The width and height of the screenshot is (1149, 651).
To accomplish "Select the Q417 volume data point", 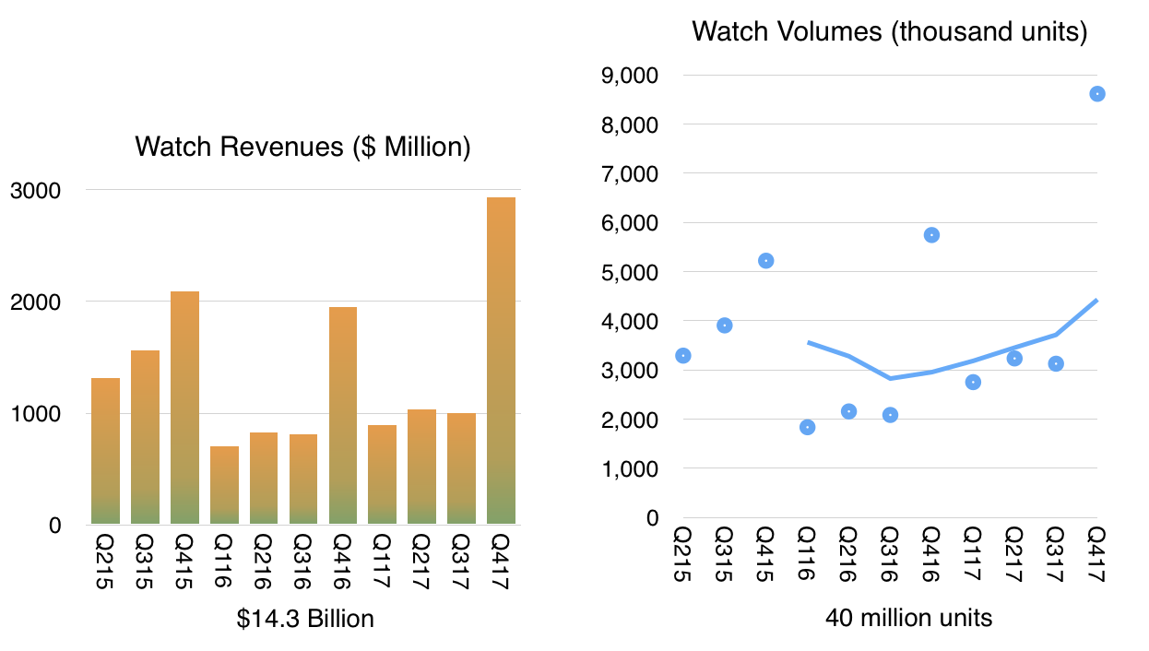I will coord(1097,93).
